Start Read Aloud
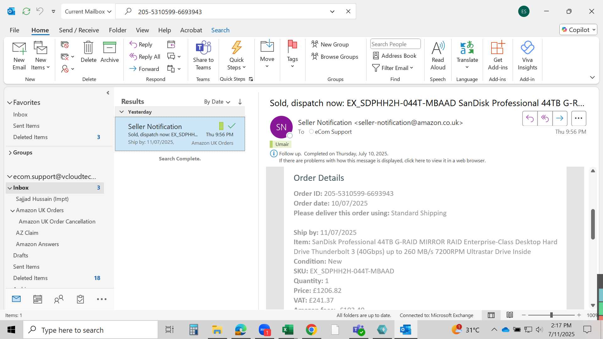Screen dimensions: 603x339 (438, 56)
